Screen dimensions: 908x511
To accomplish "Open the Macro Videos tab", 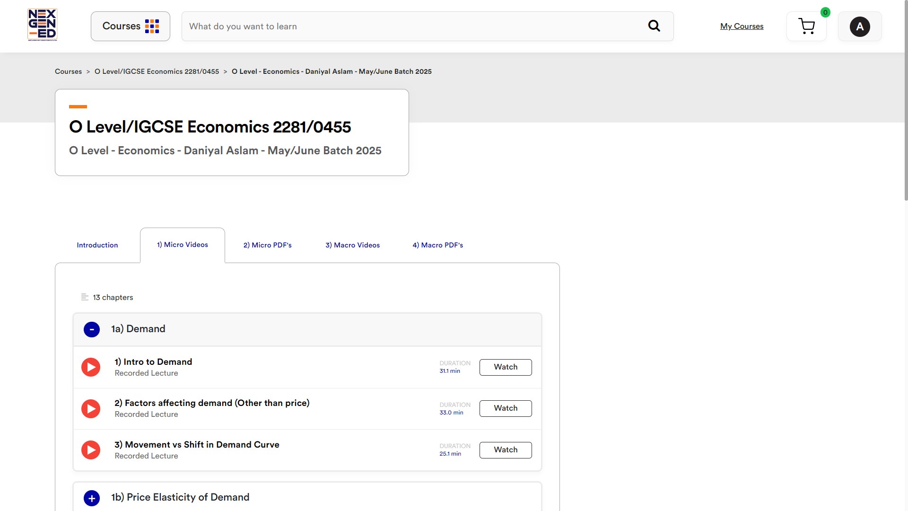I will [x=352, y=245].
